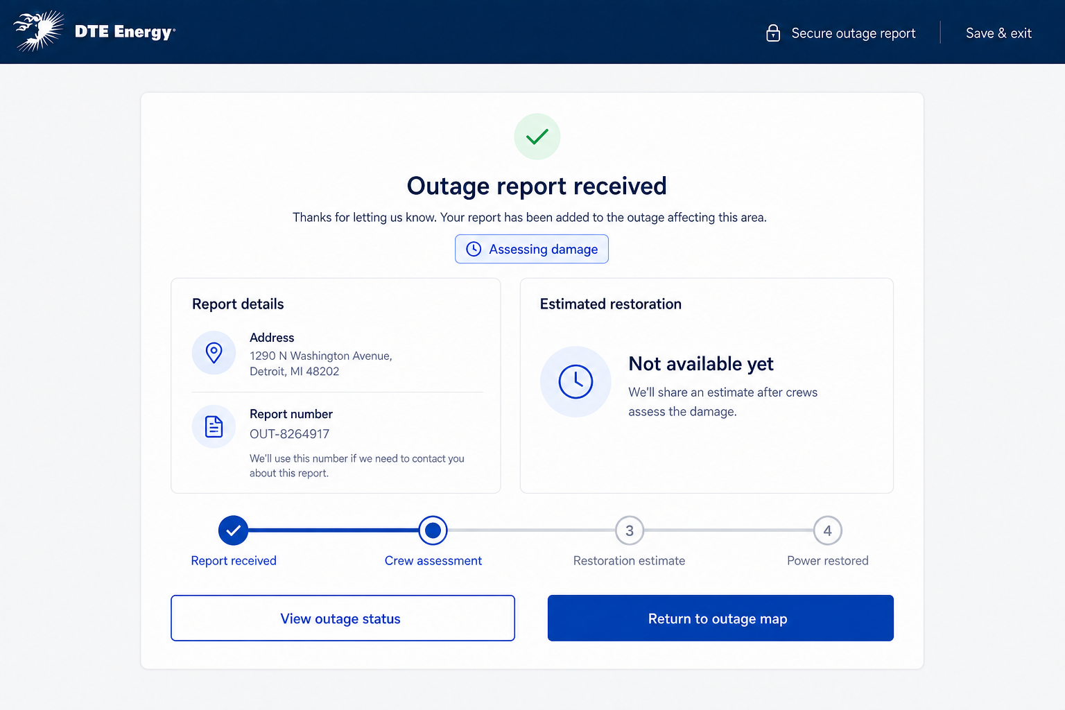
Task: Click the Thanks for letting us know message
Action: (x=530, y=217)
